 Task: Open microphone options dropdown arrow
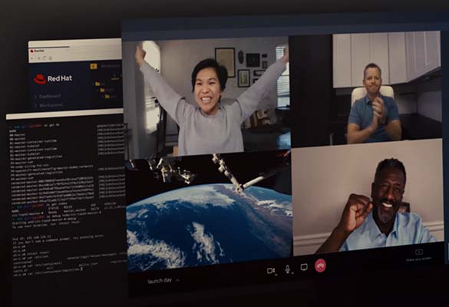click(292, 273)
